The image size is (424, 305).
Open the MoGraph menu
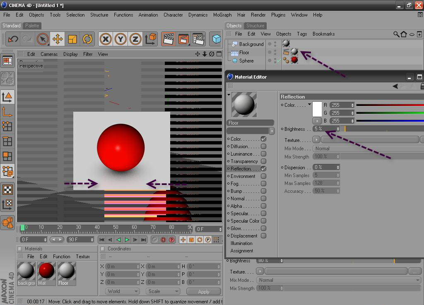coord(222,15)
